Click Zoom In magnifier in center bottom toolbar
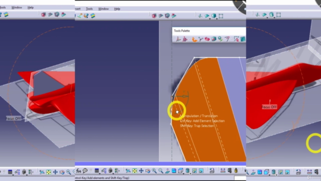Viewport: 321px width, 181px height. click(154, 171)
